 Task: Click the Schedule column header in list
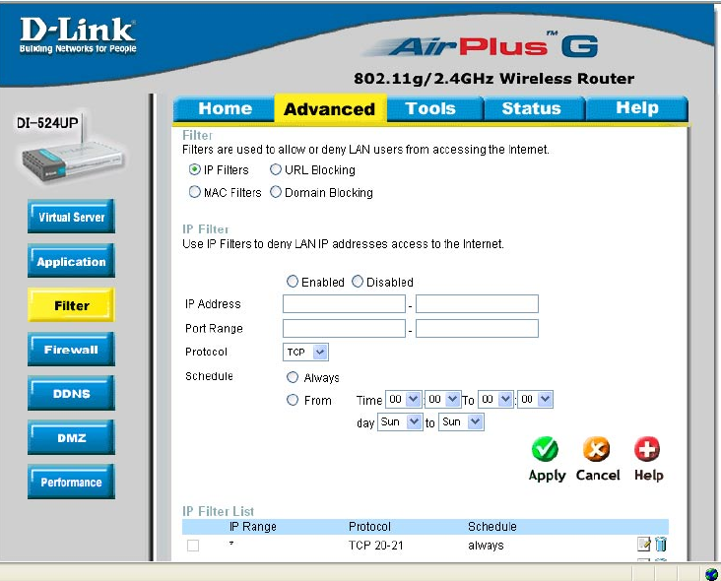click(x=492, y=526)
